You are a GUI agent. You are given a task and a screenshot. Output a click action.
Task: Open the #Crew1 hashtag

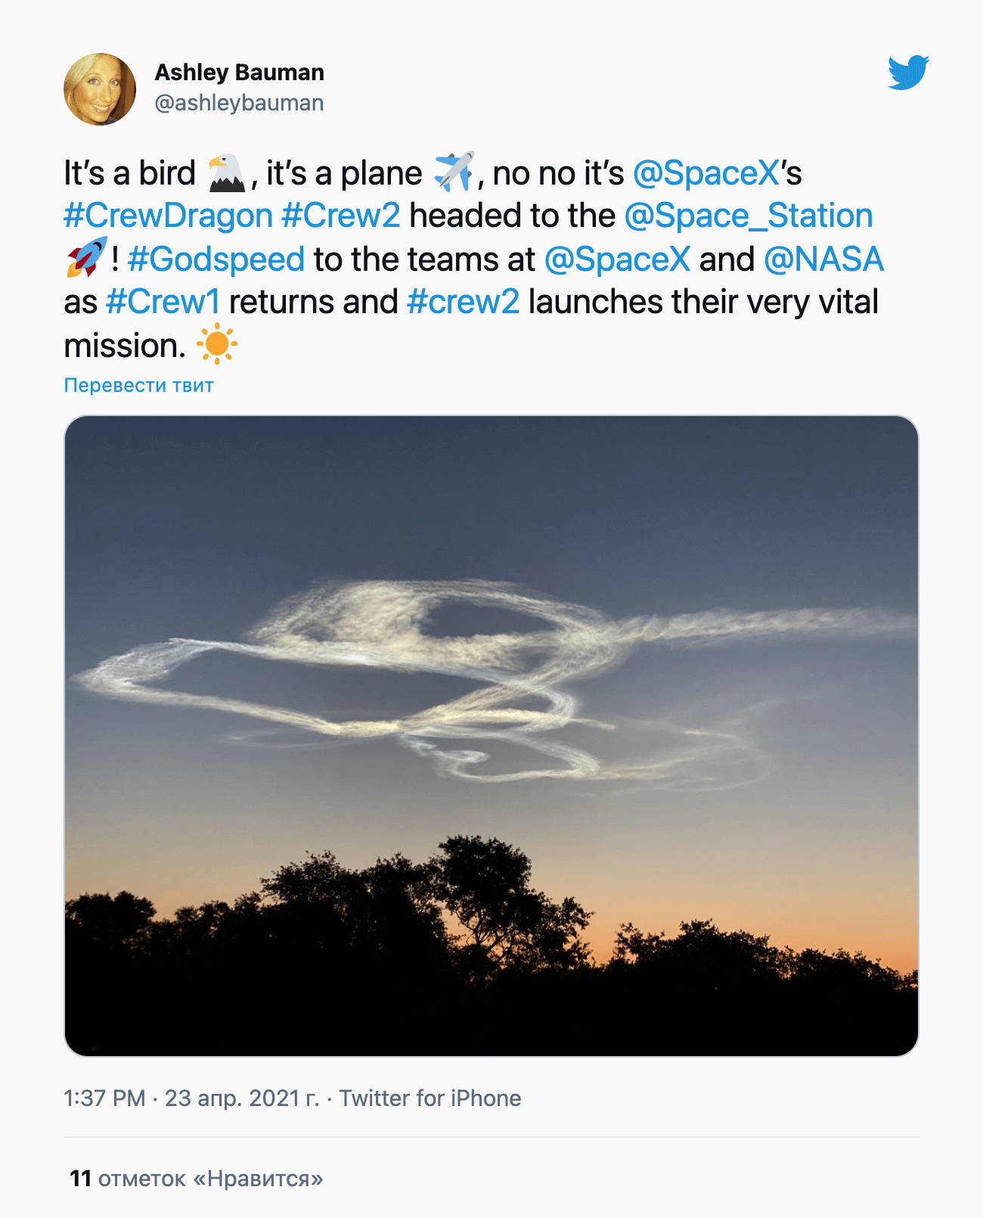click(x=163, y=302)
